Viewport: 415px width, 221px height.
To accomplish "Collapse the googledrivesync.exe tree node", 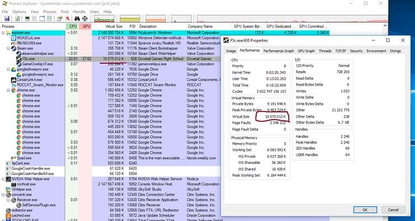I will tap(8, 69).
